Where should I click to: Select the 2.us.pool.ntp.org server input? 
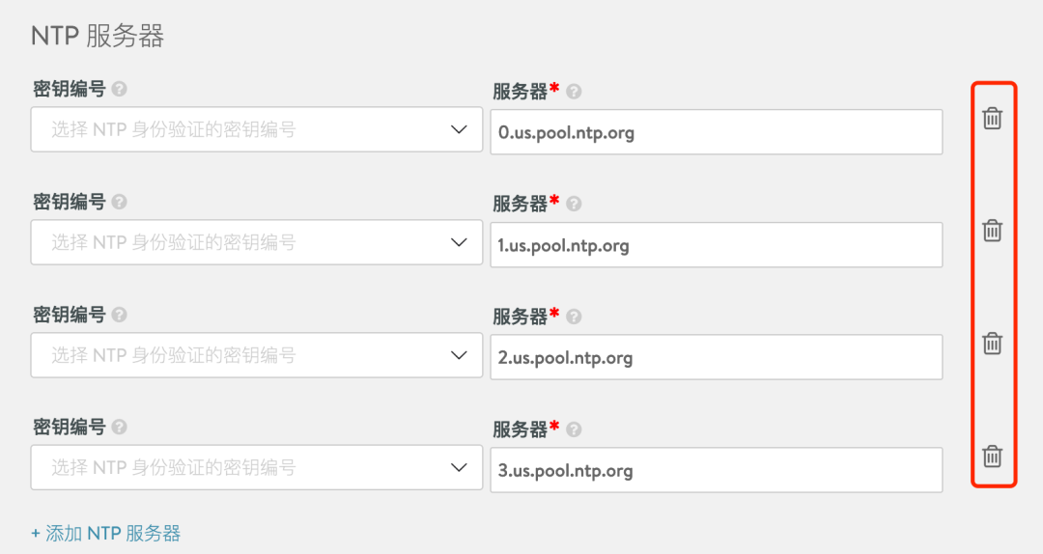coord(717,357)
